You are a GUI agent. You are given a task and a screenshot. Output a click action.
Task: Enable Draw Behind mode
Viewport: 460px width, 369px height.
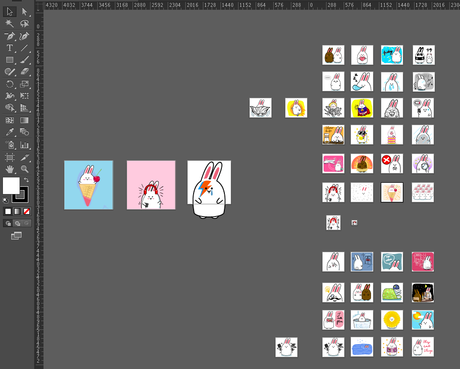pos(17,223)
